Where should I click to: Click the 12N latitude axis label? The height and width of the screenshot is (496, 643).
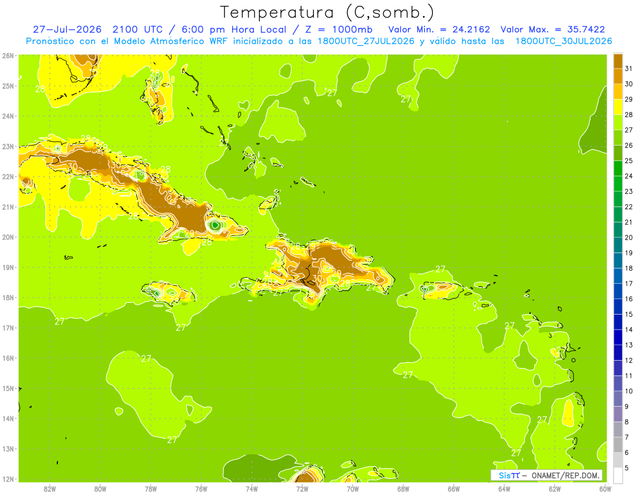(8, 479)
